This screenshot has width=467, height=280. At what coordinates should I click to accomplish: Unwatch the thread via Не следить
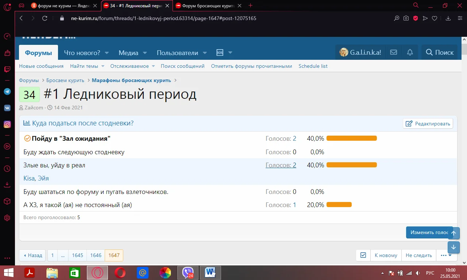418,255
